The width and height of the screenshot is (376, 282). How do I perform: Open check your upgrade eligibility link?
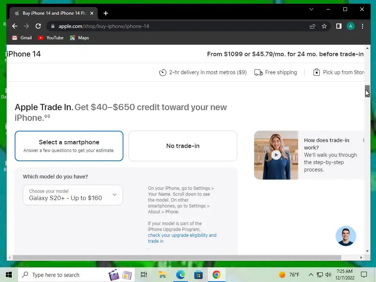tap(182, 238)
